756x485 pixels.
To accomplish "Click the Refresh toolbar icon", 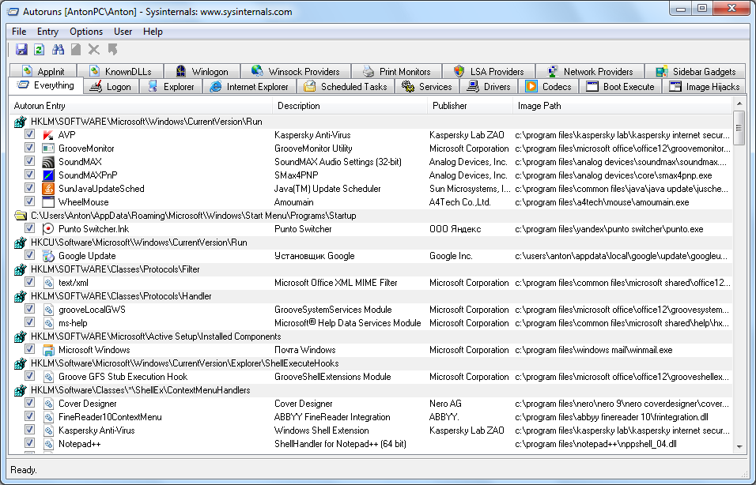I will [40, 49].
